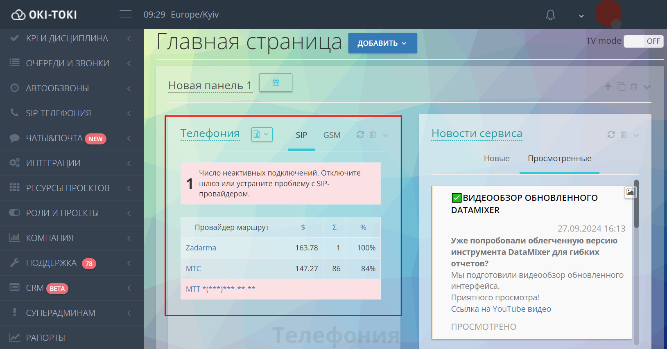667x349 pixels.
Task: Click the СУПЕРАДМИНАМ exclamation icon
Action: pyautogui.click(x=15, y=312)
